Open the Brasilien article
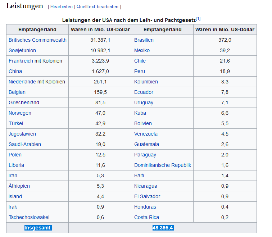 (x=144, y=40)
